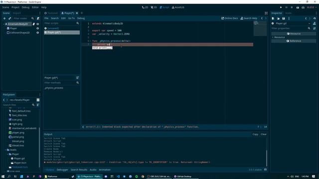Toggle methods list sorting icon
The height and width of the screenshot is (179, 319).
pyautogui.click(x=78, y=78)
